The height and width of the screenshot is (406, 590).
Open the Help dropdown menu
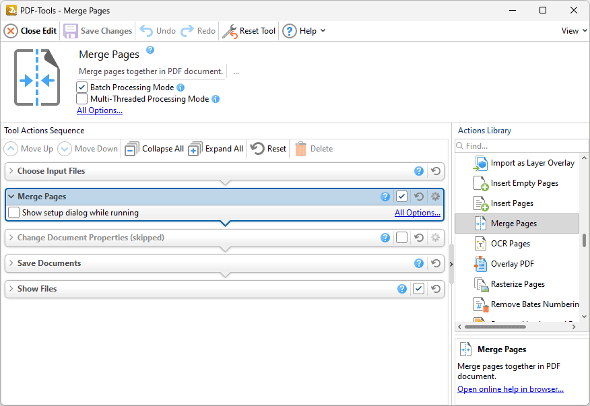click(x=304, y=31)
